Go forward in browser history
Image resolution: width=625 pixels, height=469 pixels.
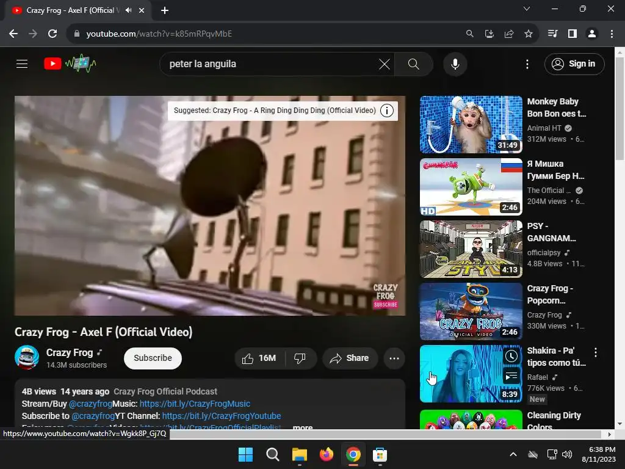[x=33, y=34]
